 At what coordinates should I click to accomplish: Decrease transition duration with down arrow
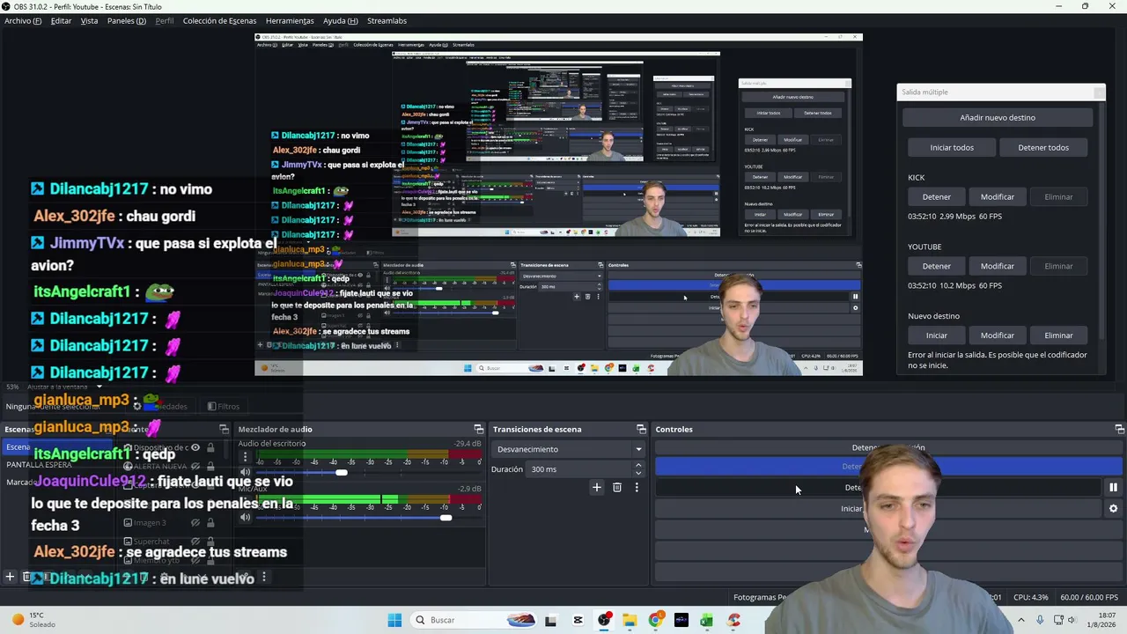pos(638,474)
